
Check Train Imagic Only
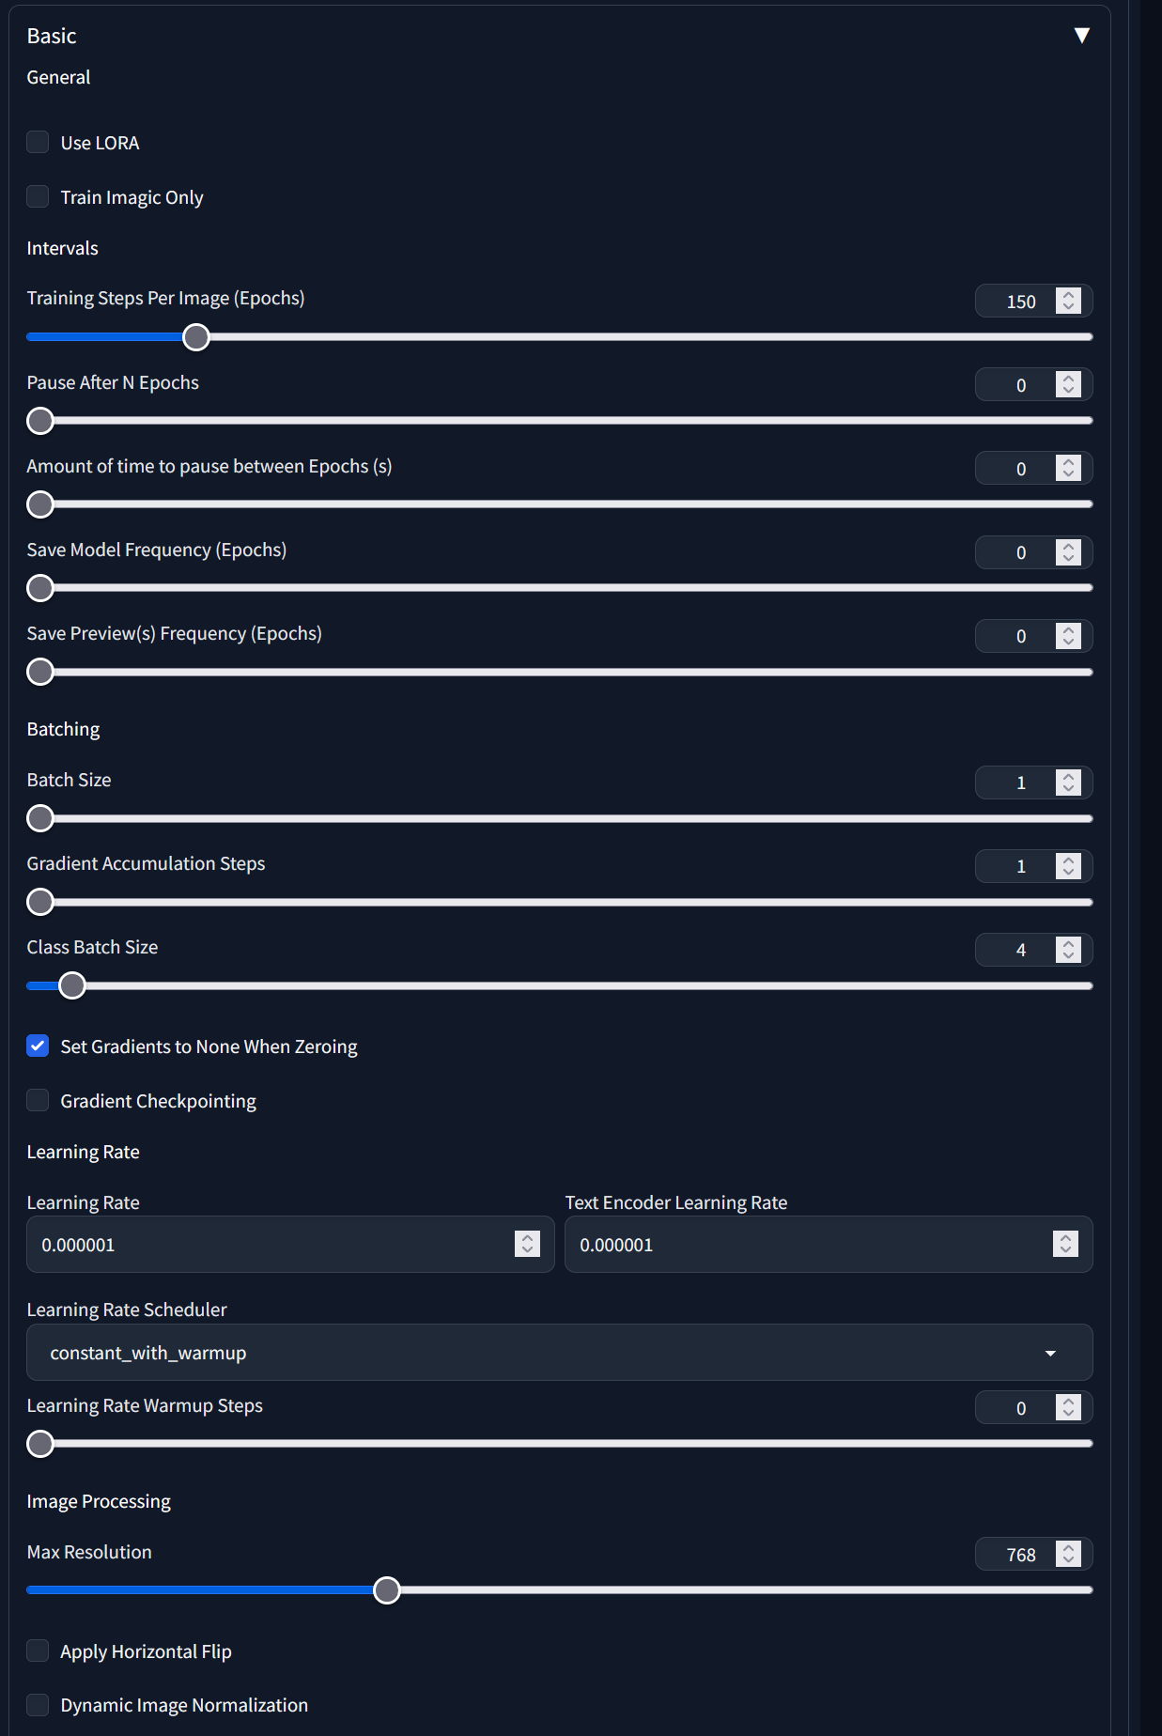(38, 196)
